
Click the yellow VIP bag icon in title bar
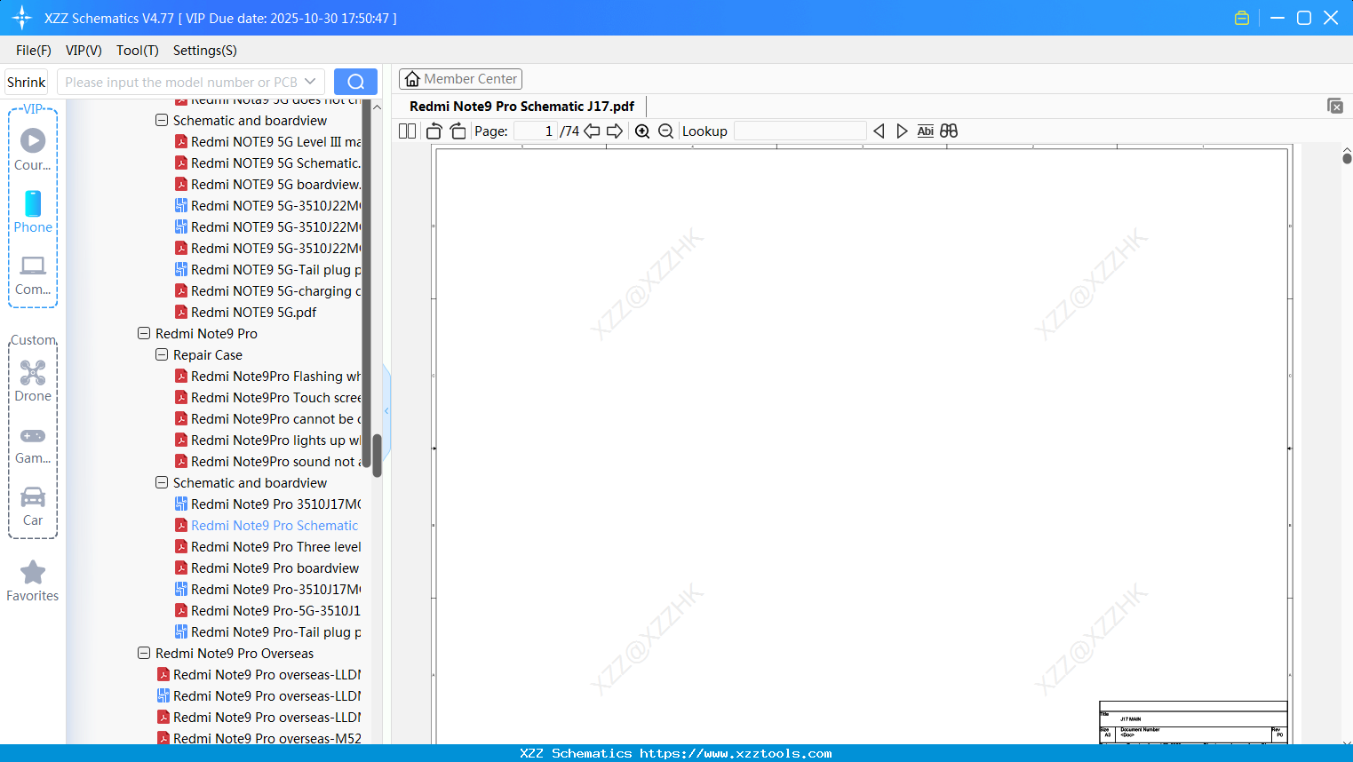(x=1242, y=18)
